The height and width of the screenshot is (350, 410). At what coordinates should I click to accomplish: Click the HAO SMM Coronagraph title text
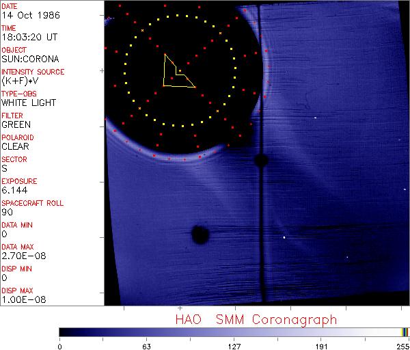point(256,319)
